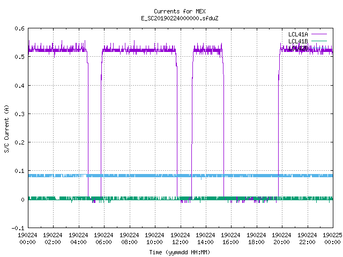Click the y-axis tick value 0.3

point(19,114)
